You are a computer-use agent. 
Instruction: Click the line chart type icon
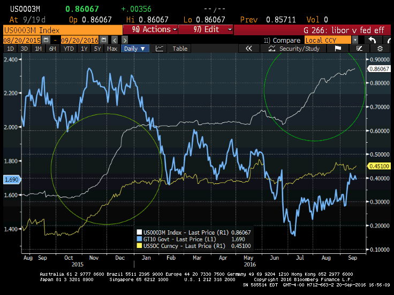[160, 49]
